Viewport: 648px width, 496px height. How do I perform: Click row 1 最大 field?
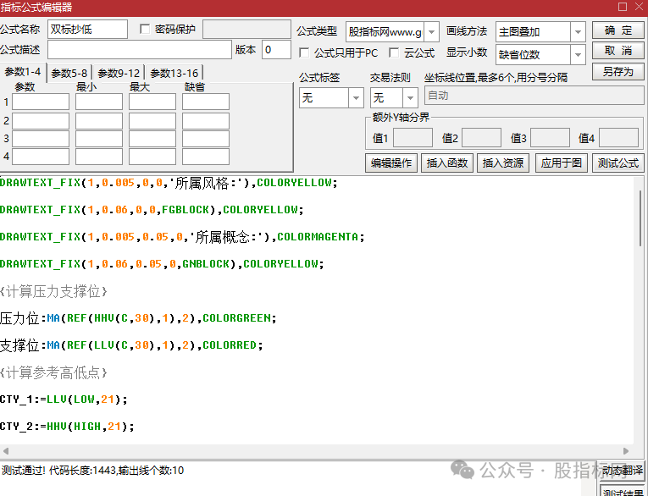click(152, 102)
